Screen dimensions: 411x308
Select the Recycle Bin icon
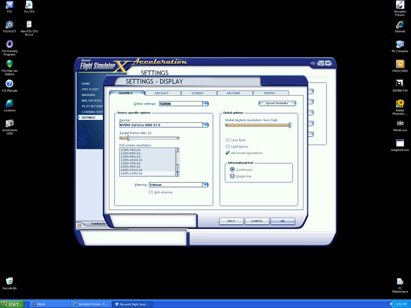10,281
